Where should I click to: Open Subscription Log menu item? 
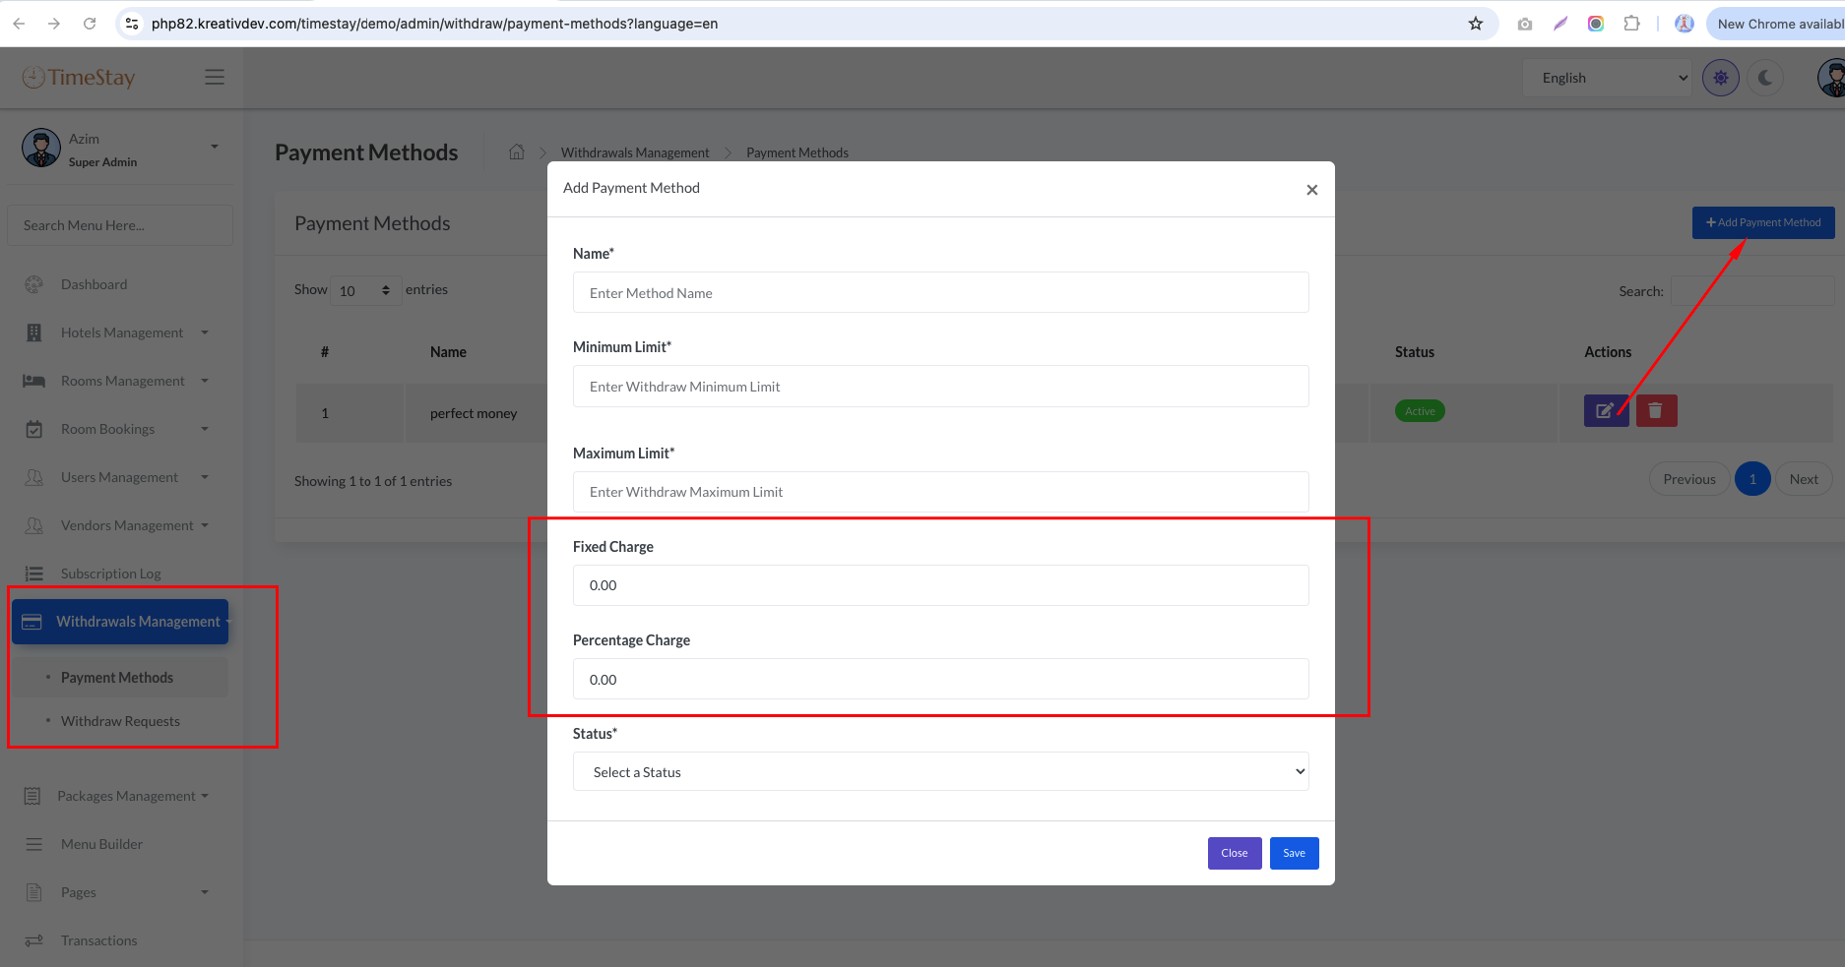110,574
